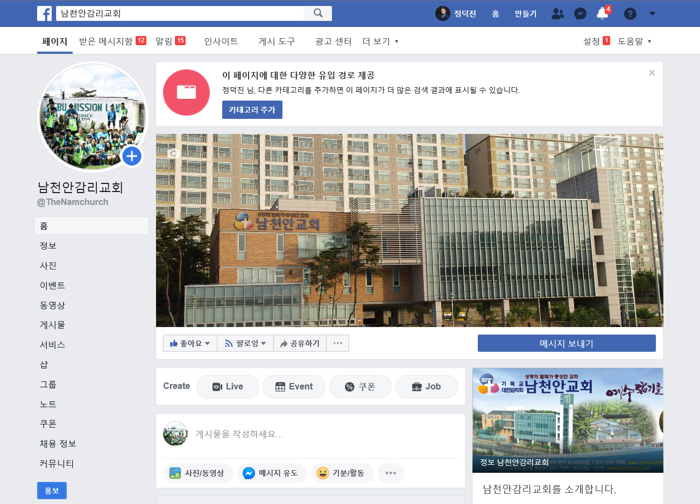
Task: Select 노트 in the left sidebar
Action: click(x=48, y=404)
